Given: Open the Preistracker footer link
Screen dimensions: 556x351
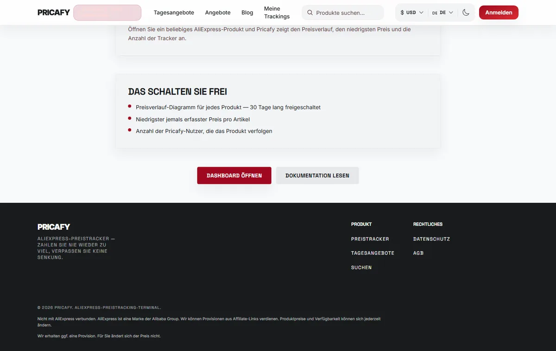Looking at the screenshot, I should [370, 239].
